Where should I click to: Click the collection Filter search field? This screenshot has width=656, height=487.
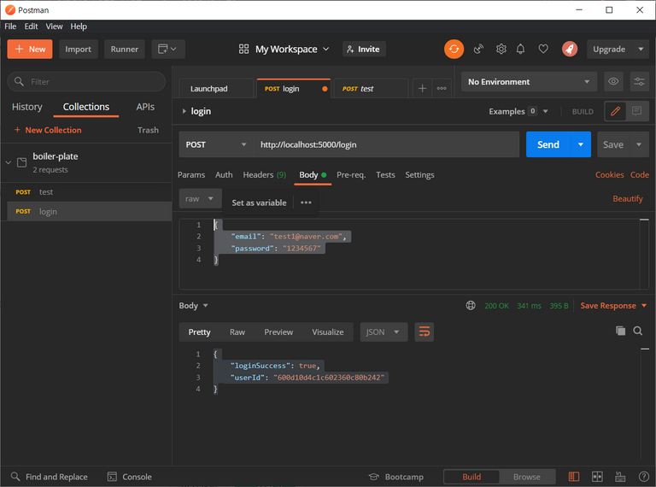coord(86,81)
